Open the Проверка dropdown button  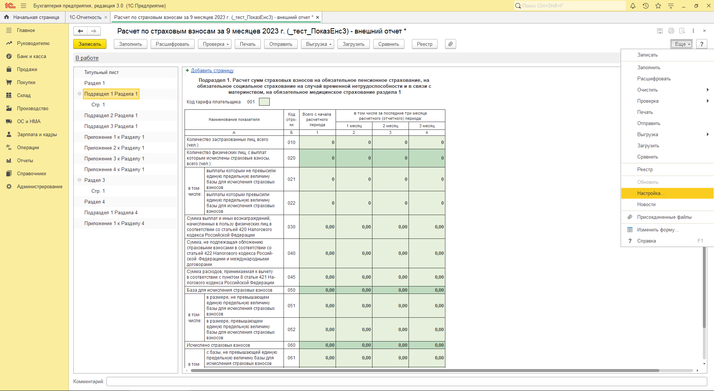215,44
